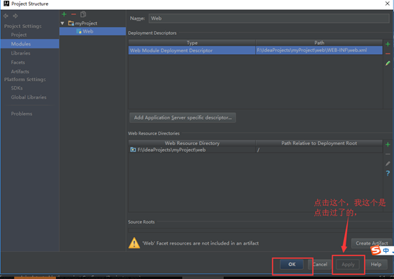Click Path Relative to Deployment Root header
394x279 pixels.
[x=319, y=143]
